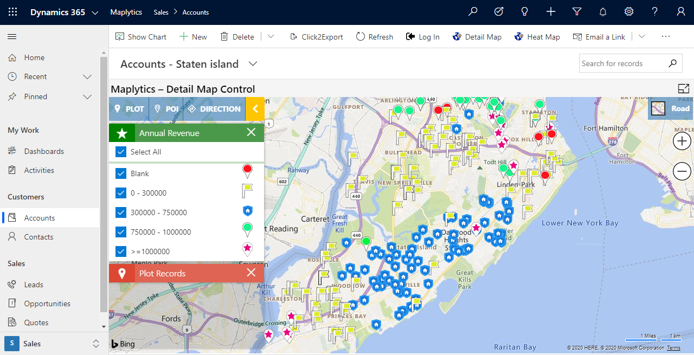Screen dimensions: 694x355
Task: Click Email a Link command
Action: click(x=599, y=37)
